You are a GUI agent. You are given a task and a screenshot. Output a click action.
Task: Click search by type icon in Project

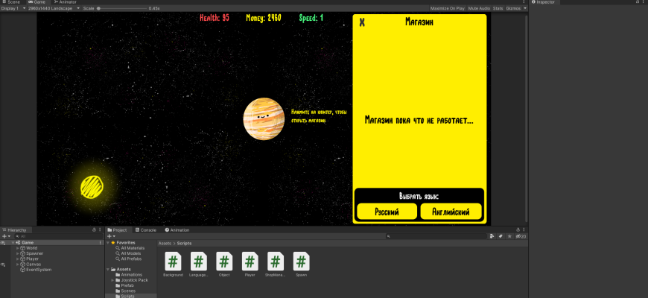pos(492,236)
